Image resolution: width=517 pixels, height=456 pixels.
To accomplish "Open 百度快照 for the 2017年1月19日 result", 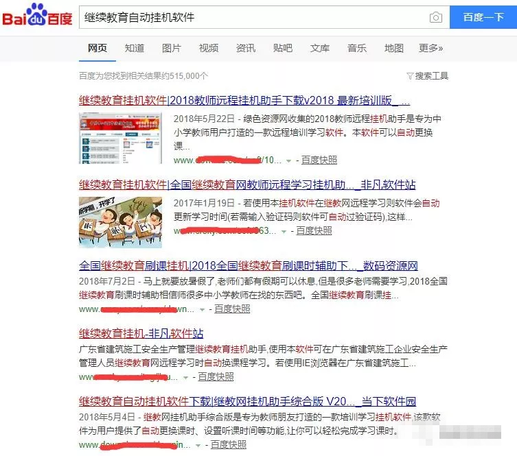I will coord(314,231).
